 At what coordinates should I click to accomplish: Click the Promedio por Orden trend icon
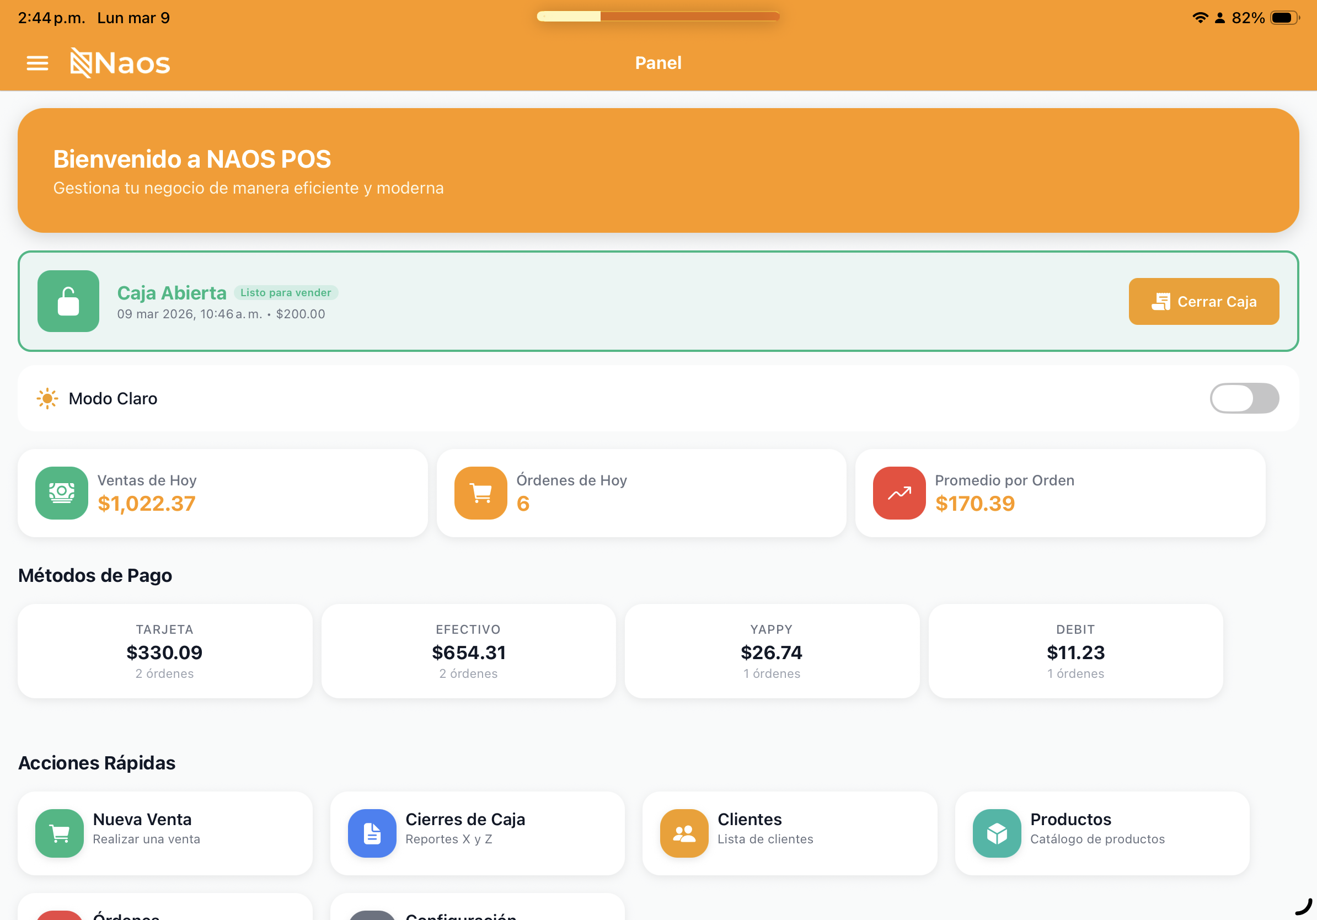[x=898, y=493]
